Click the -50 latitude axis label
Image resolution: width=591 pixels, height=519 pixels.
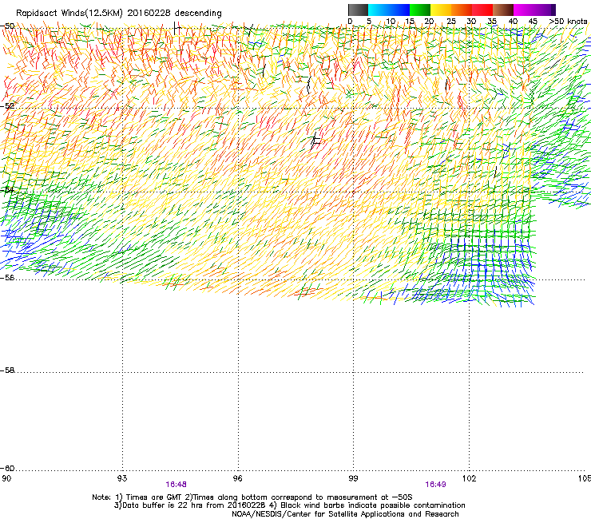(x=7, y=26)
